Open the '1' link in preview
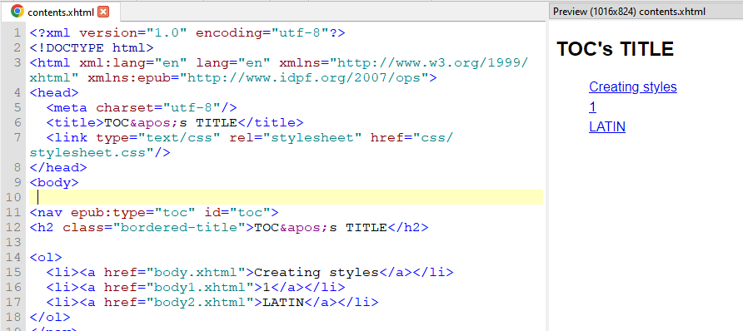This screenshot has height=331, width=743. [592, 107]
